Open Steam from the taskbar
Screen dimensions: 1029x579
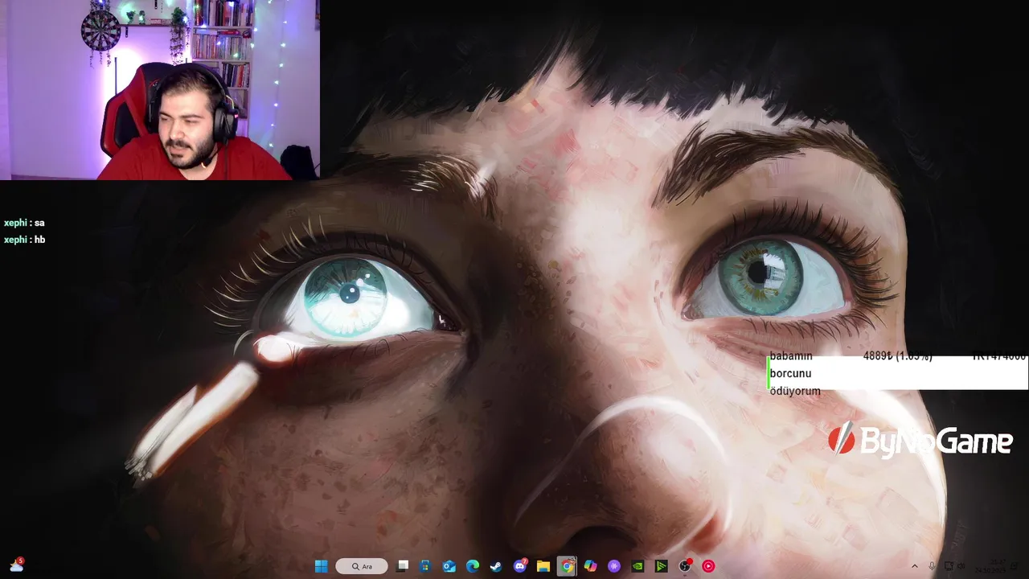click(496, 566)
